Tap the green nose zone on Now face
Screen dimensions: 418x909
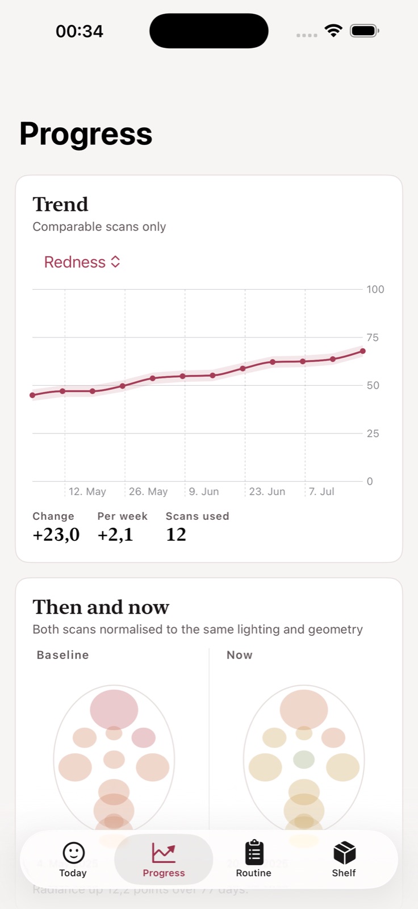pos(304,759)
